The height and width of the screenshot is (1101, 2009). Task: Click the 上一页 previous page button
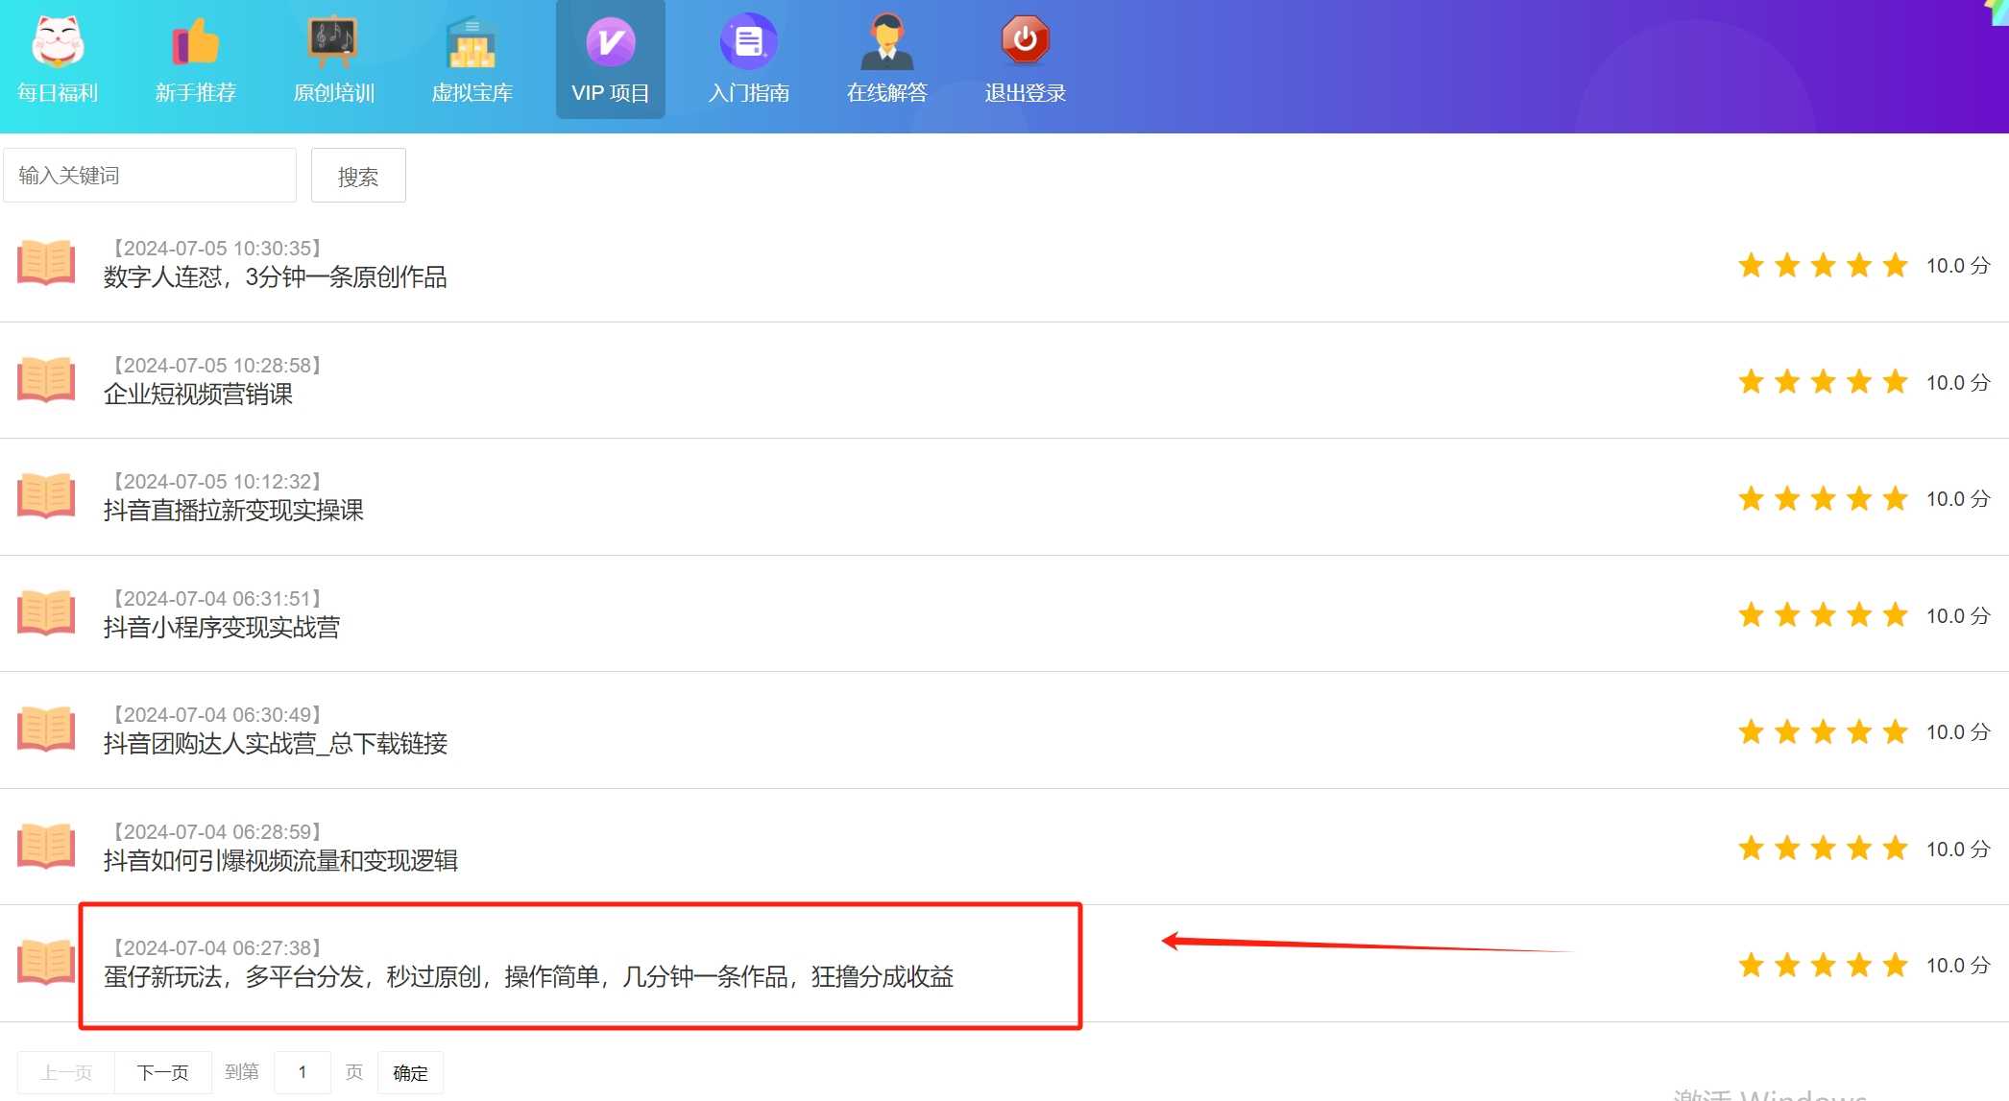click(x=66, y=1072)
